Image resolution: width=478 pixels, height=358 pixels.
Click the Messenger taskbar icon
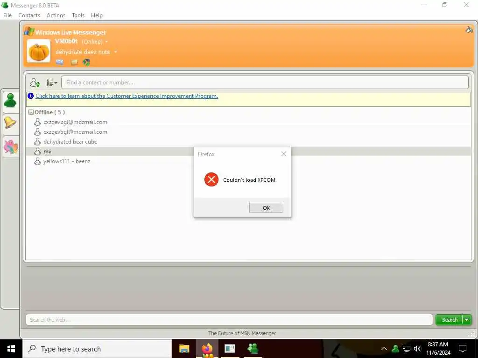(x=253, y=349)
